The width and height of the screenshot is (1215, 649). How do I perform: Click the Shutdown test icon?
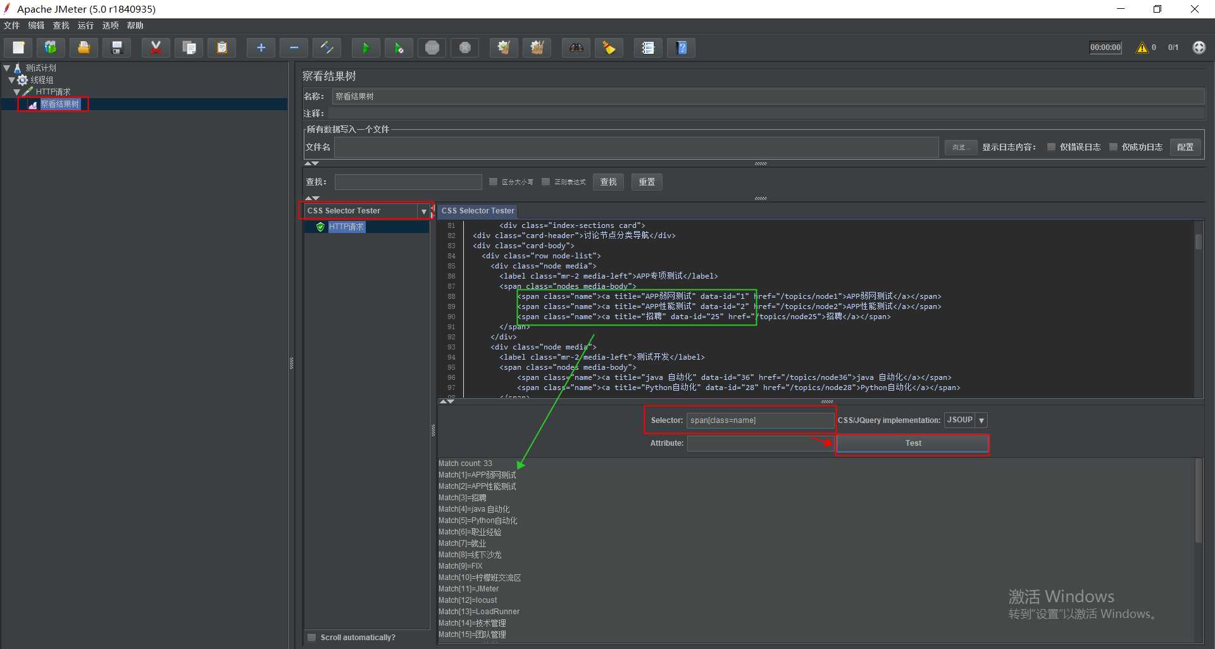[465, 47]
